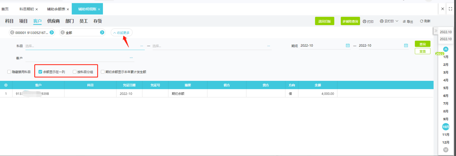456x156 pixels.
Task: Collapse filters with 收起更多
Action: point(122,33)
